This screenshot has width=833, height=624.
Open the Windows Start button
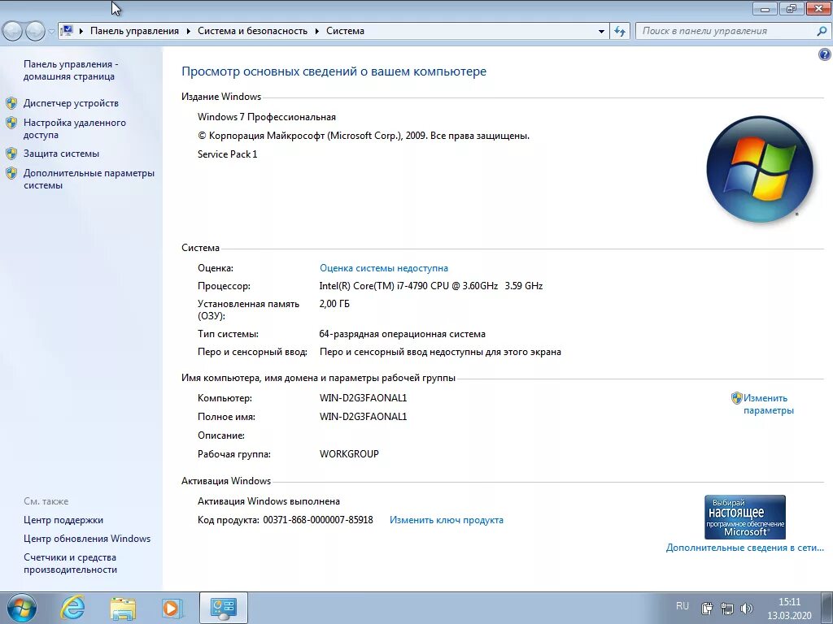(x=22, y=608)
